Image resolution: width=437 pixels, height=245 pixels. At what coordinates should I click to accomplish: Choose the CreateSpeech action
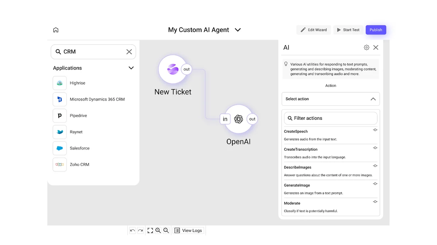coord(331,135)
